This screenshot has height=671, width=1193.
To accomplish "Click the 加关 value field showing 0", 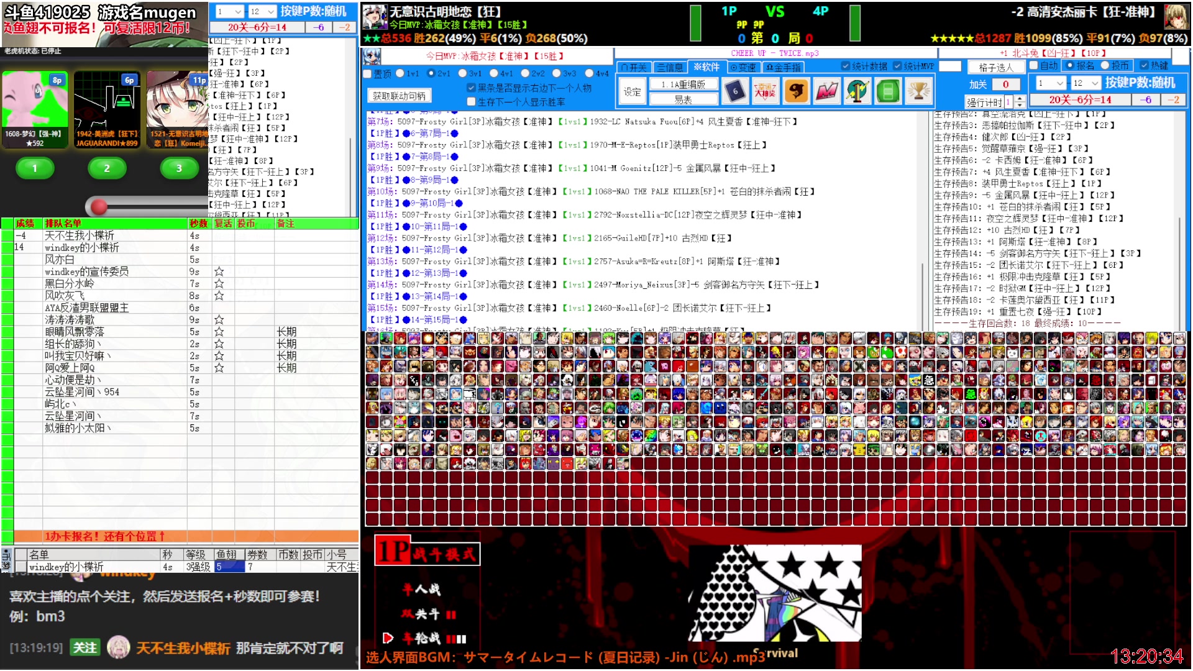I will [x=1005, y=84].
